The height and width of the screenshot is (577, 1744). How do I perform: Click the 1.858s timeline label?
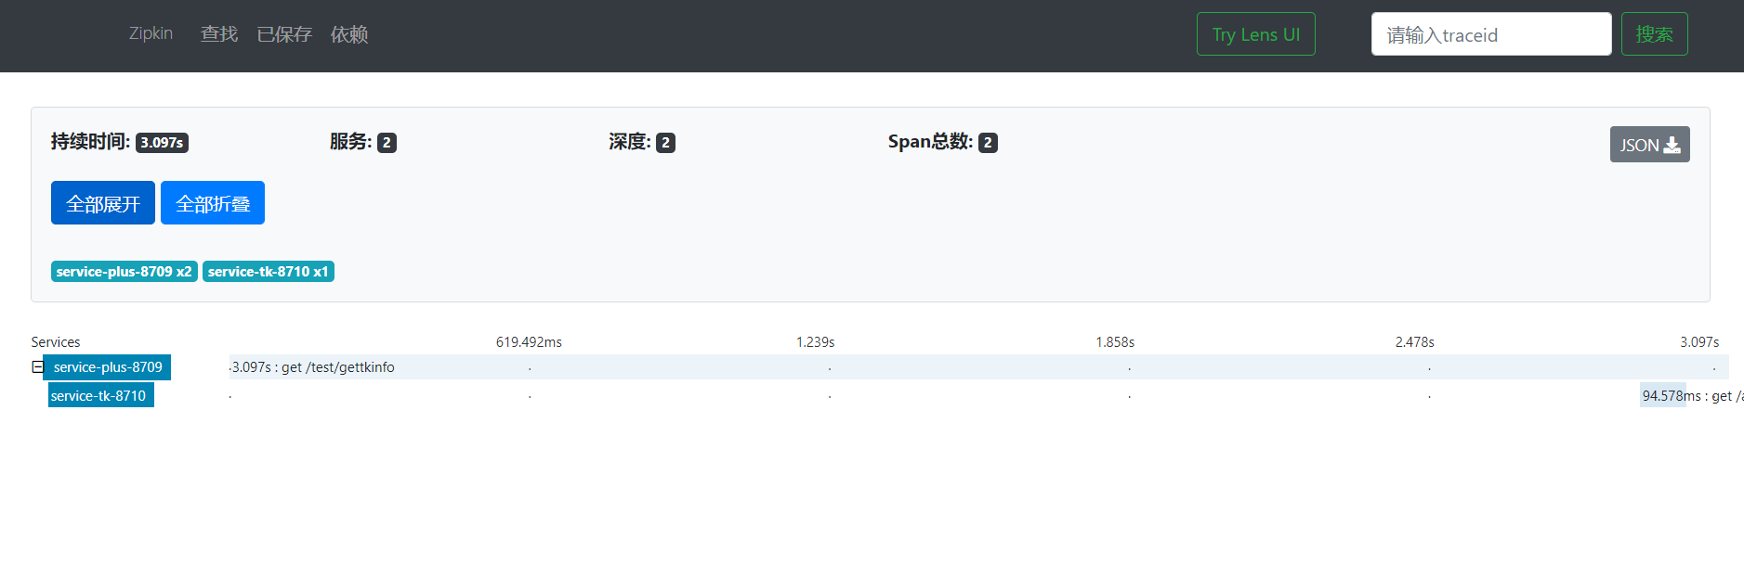(x=1115, y=342)
